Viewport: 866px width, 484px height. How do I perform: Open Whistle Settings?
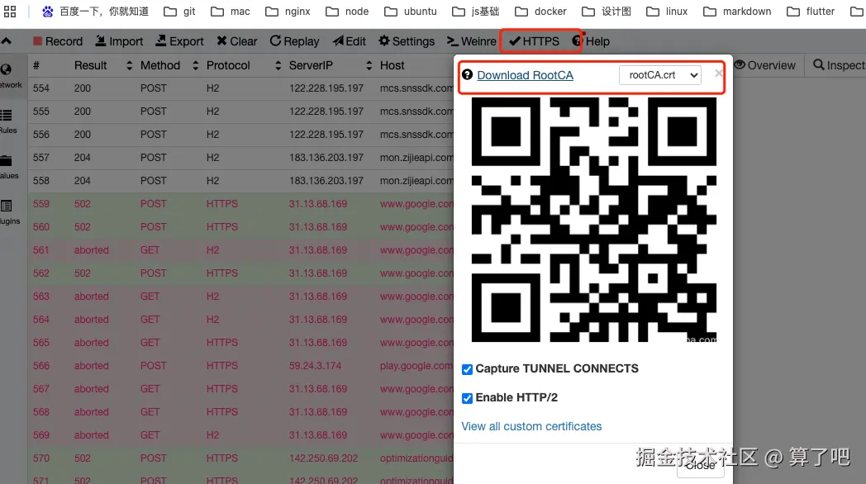(407, 41)
